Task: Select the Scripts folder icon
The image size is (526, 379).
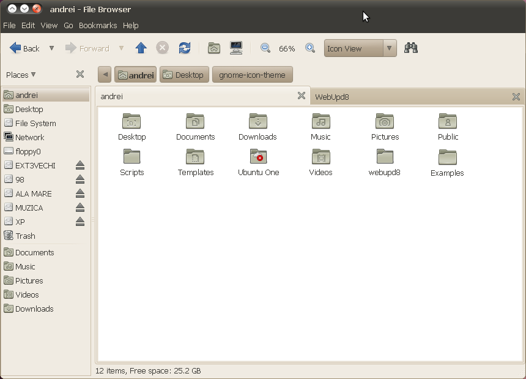Action: pos(131,157)
